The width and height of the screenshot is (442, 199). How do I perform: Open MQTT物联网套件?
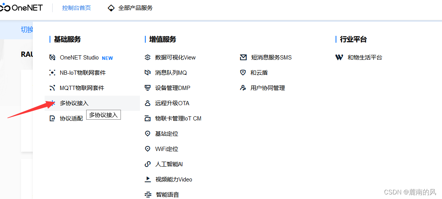coord(82,88)
